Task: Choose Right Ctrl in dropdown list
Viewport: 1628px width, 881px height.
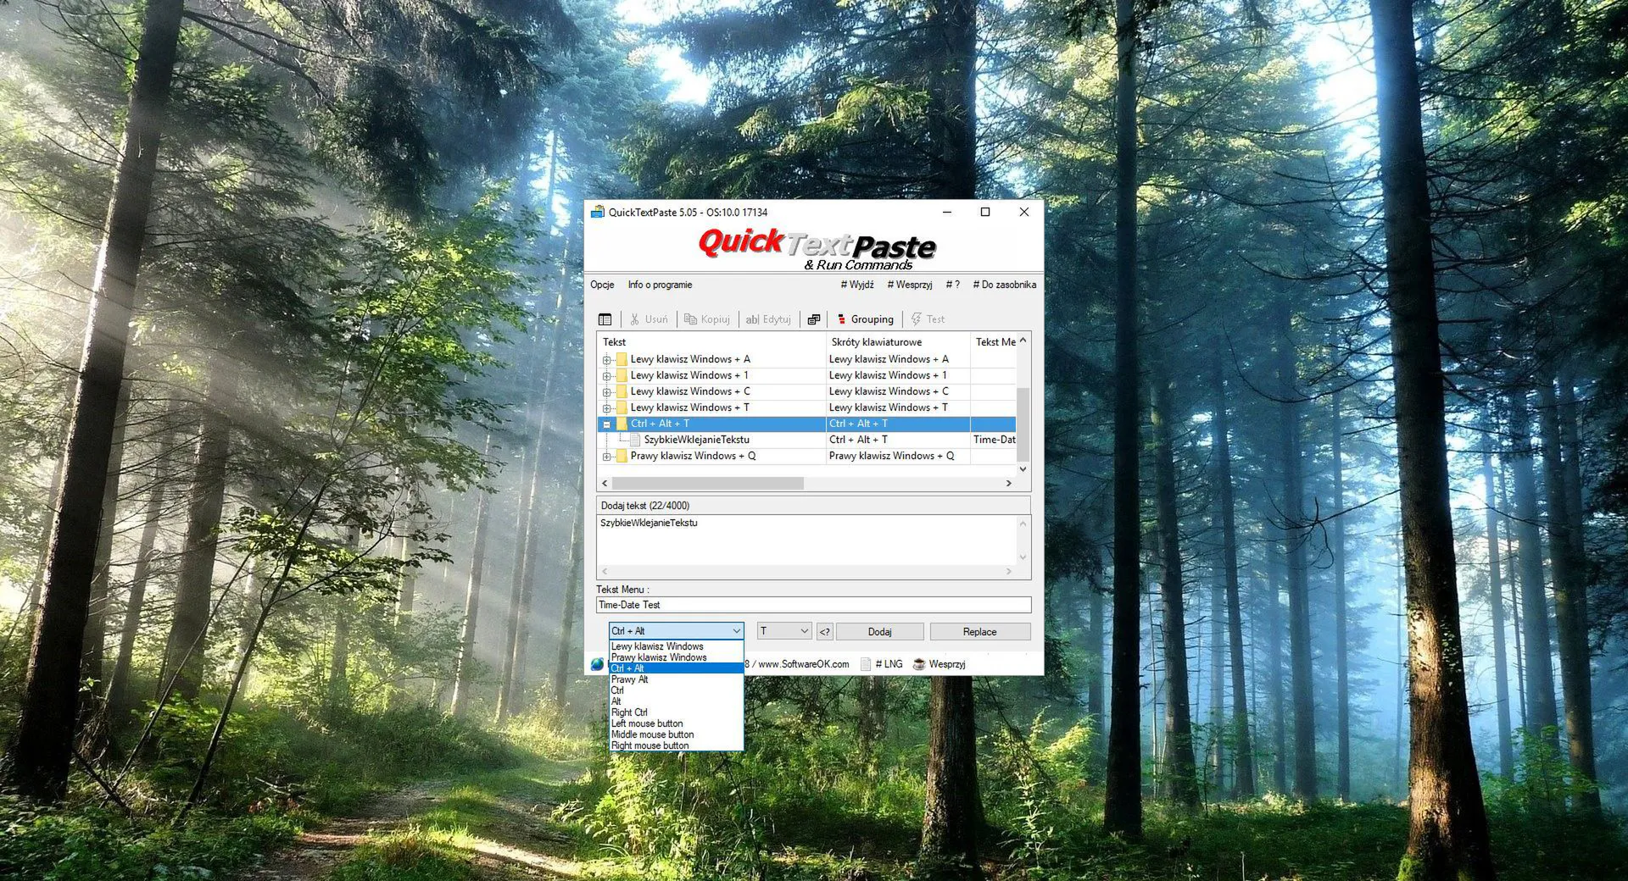Action: coord(676,712)
